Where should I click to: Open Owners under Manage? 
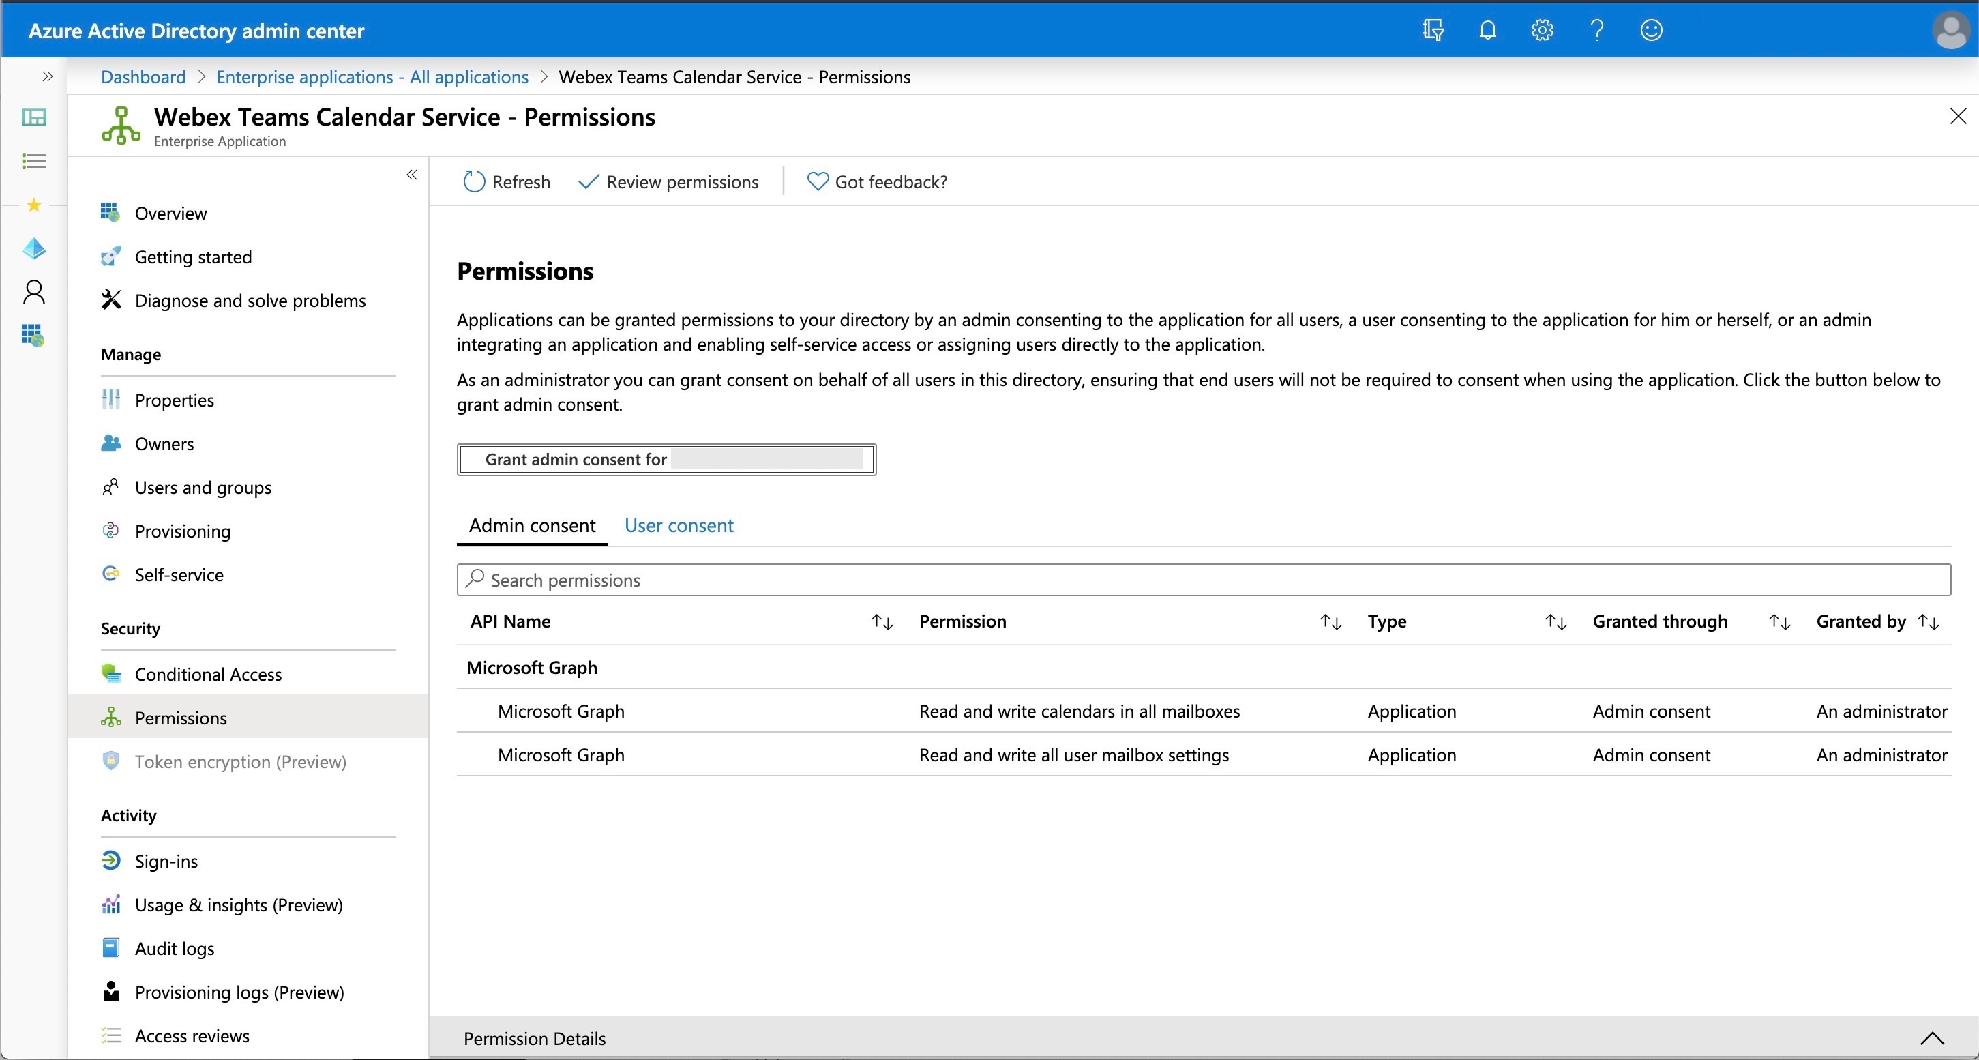pos(164,443)
